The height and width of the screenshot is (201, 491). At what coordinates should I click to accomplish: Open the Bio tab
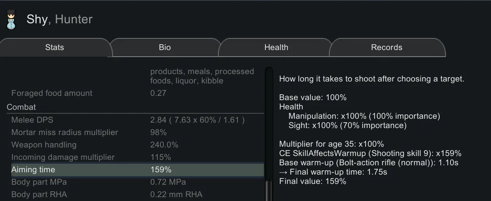point(165,47)
